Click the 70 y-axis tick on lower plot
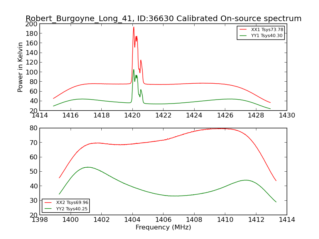This screenshot has width=319, height=239. click(33, 143)
